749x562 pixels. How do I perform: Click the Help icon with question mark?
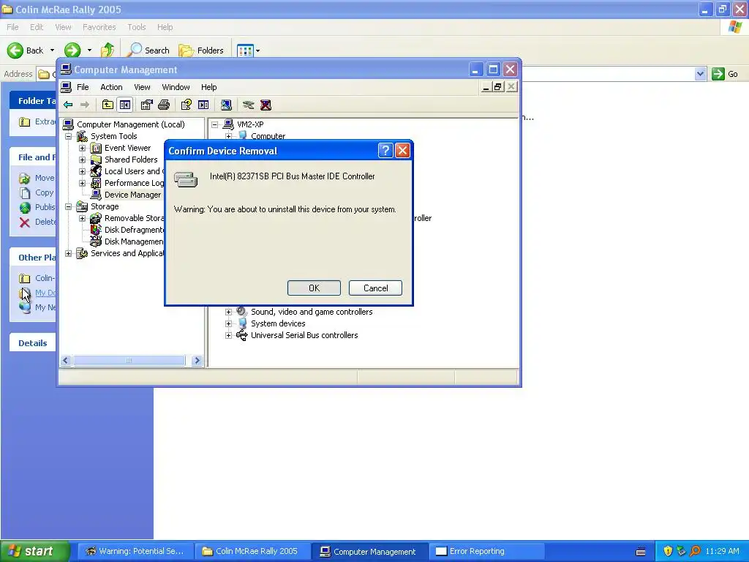click(186, 105)
